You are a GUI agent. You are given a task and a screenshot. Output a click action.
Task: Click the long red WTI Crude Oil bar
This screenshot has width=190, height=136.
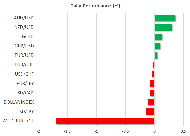click(x=105, y=121)
